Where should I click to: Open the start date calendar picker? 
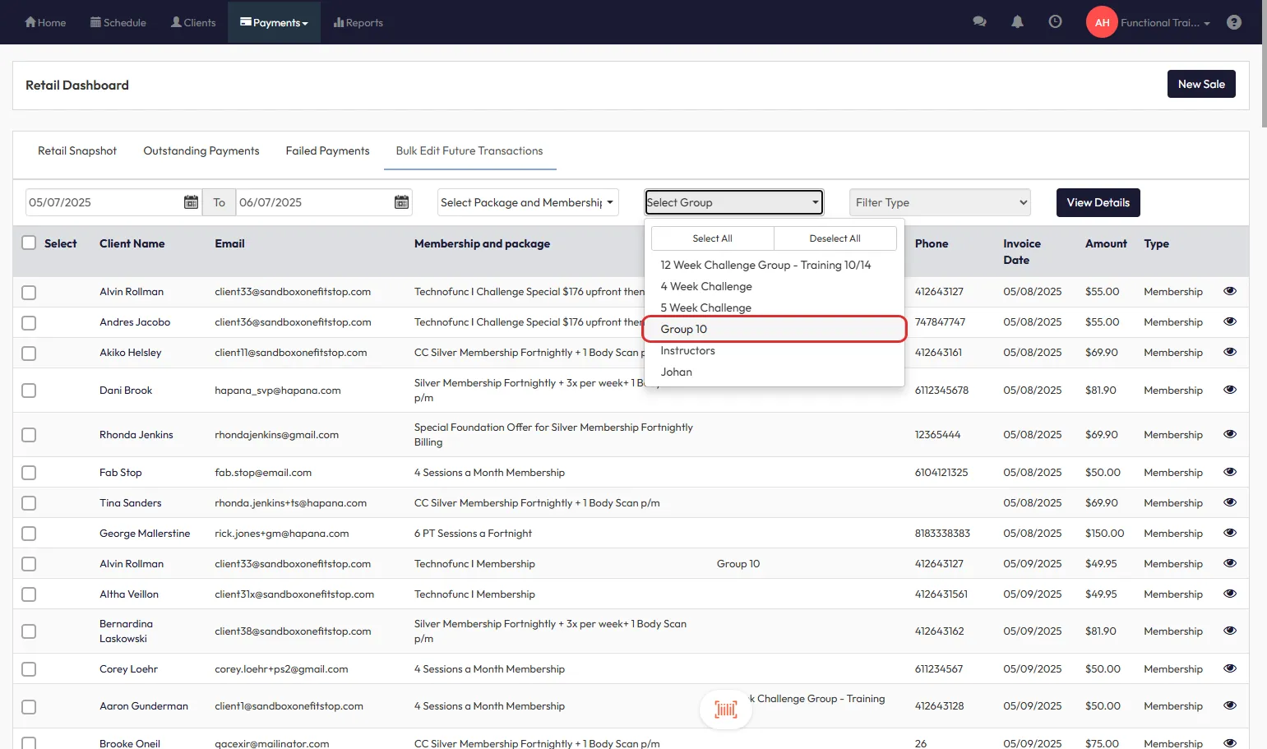click(x=191, y=202)
